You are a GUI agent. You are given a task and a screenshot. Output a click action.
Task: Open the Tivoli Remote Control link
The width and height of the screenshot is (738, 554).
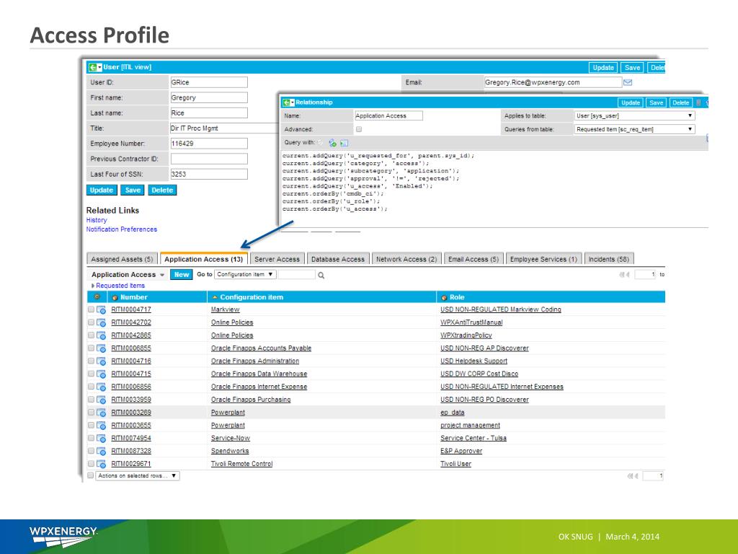click(242, 464)
